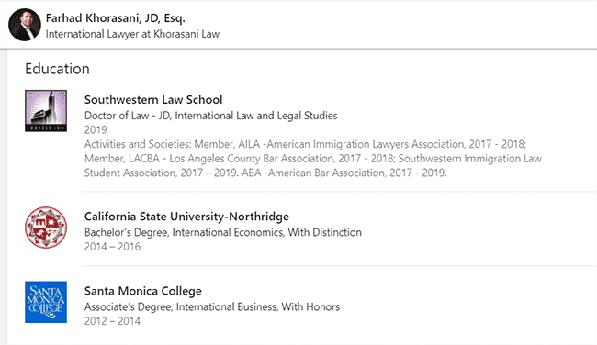Click the With Distinction text in Northridge entry
Viewport: 597px width, 345px height.
click(325, 232)
